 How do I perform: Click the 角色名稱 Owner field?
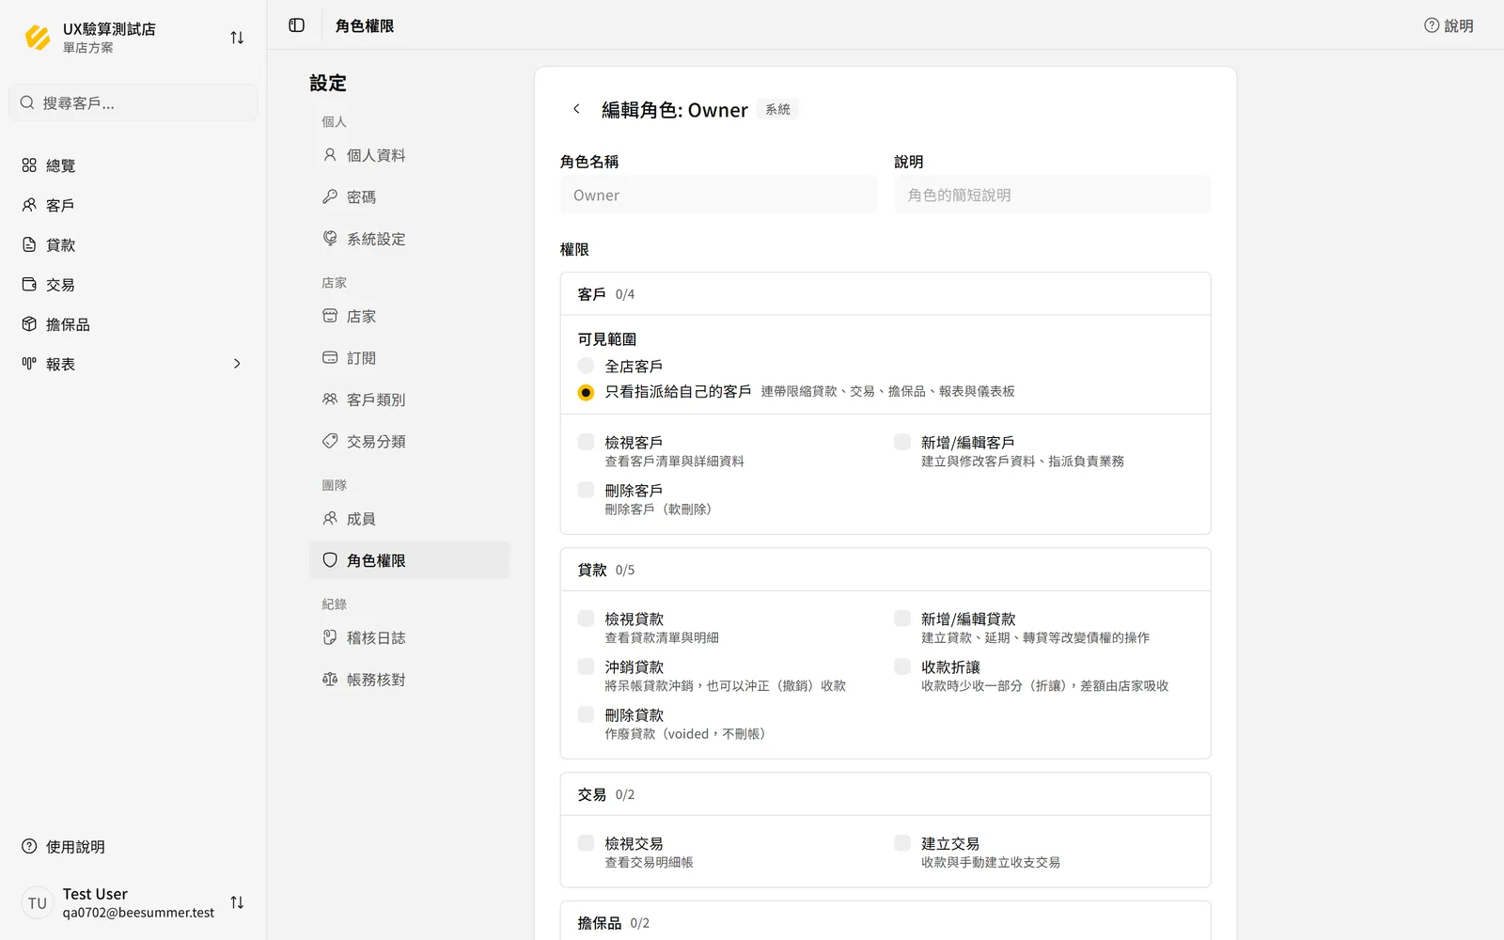tap(719, 195)
